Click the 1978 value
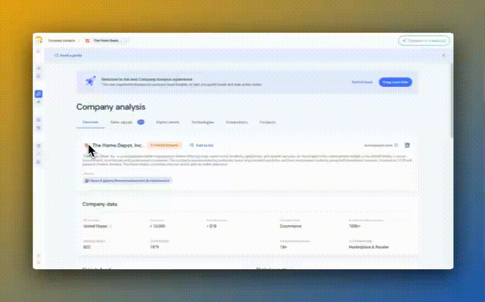Screen dimensions: 485x302 click(154, 247)
